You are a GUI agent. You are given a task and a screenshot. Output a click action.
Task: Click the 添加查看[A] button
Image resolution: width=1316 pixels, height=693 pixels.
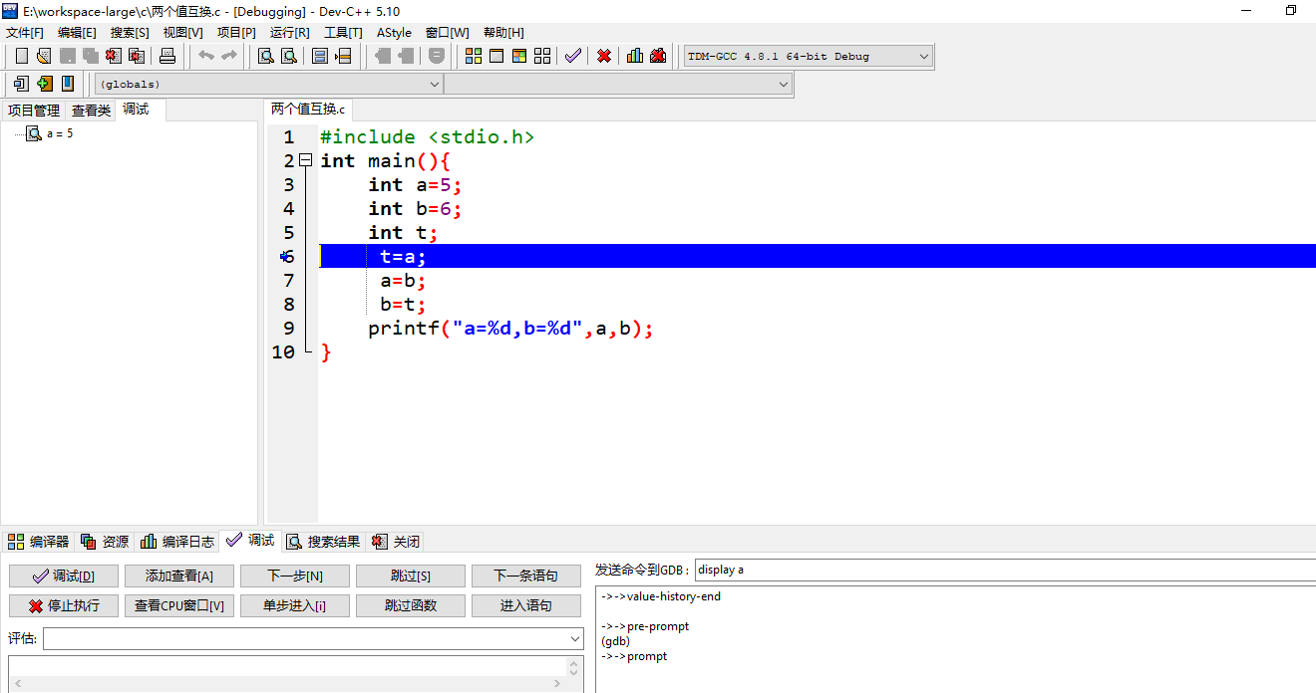coord(179,576)
